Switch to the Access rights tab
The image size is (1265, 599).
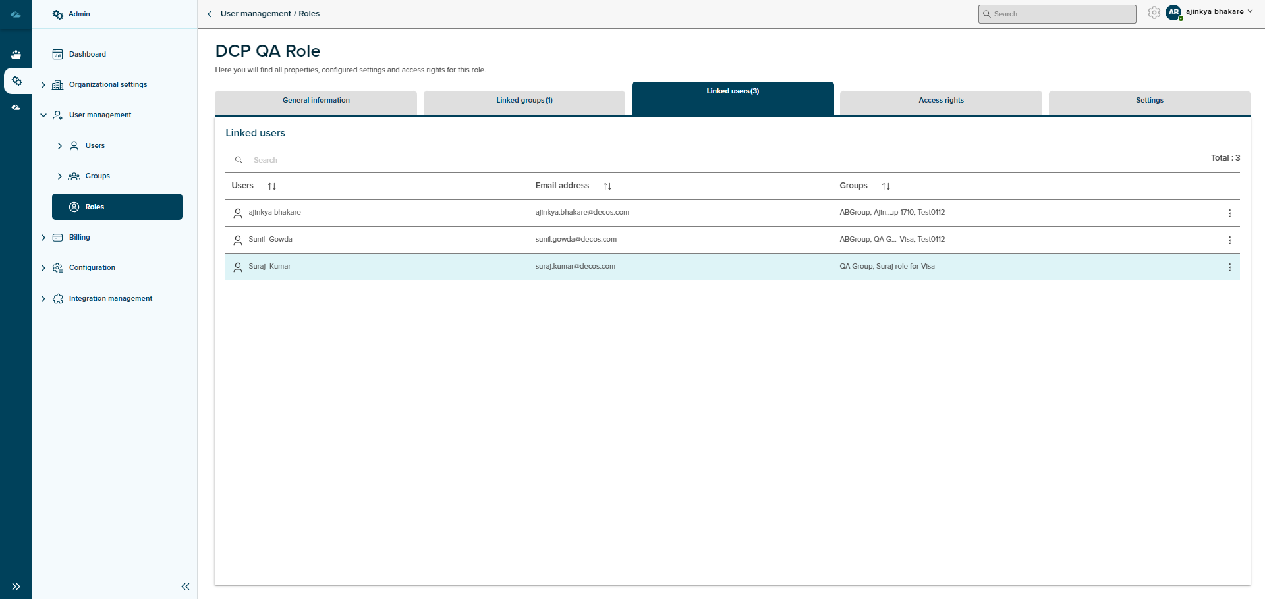(x=941, y=101)
